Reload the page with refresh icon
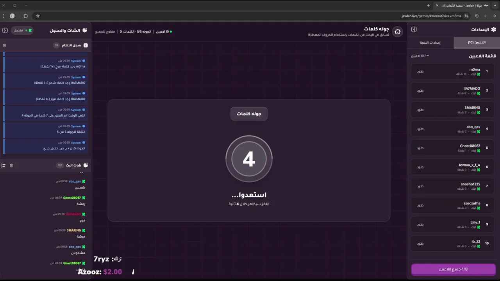The image size is (500, 281). (477, 16)
